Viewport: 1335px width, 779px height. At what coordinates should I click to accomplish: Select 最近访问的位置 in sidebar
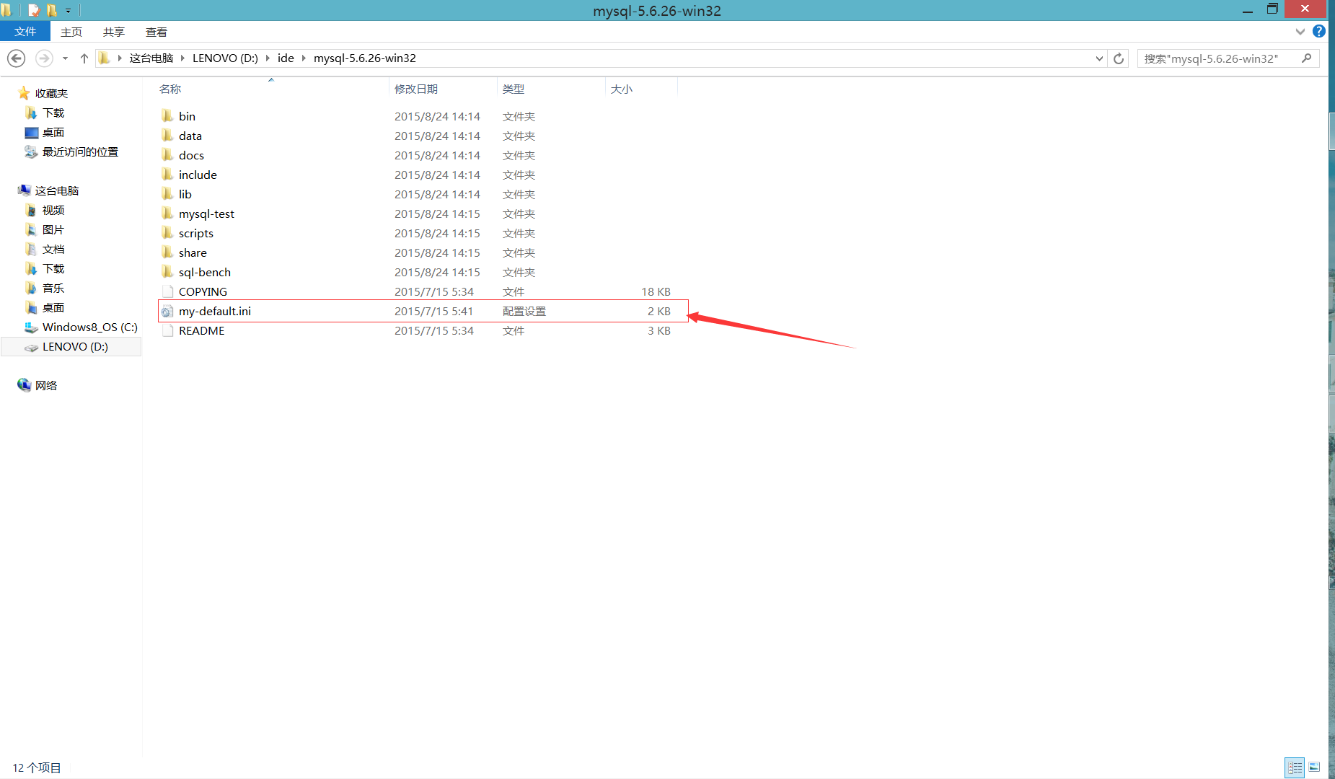80,151
